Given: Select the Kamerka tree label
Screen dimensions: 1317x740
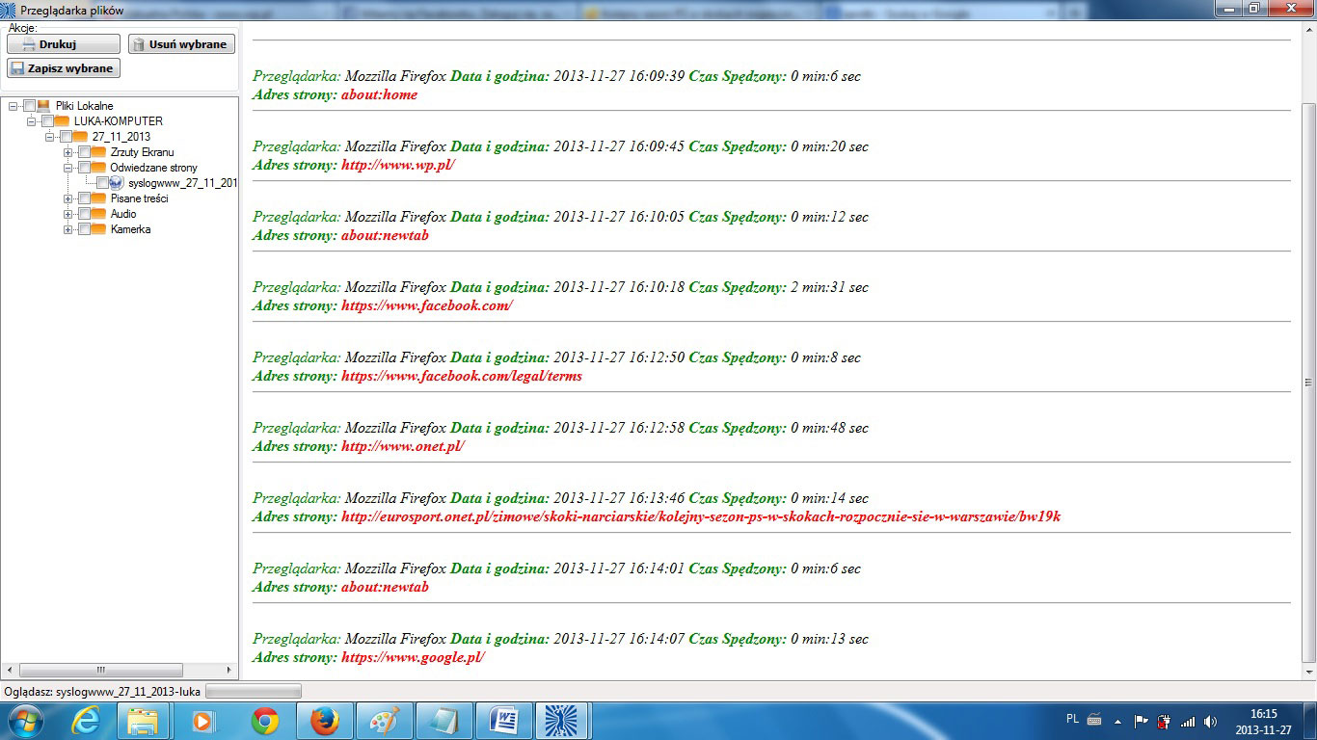Looking at the screenshot, I should point(130,229).
